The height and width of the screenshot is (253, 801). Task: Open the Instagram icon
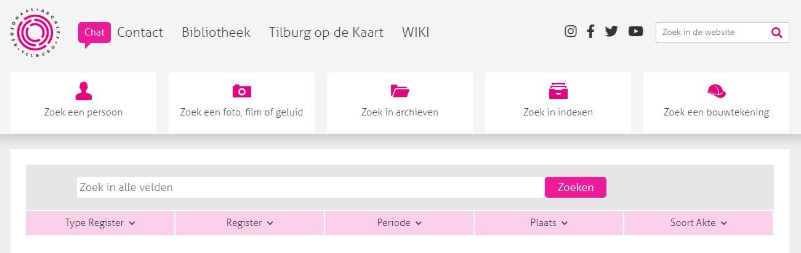[571, 31]
